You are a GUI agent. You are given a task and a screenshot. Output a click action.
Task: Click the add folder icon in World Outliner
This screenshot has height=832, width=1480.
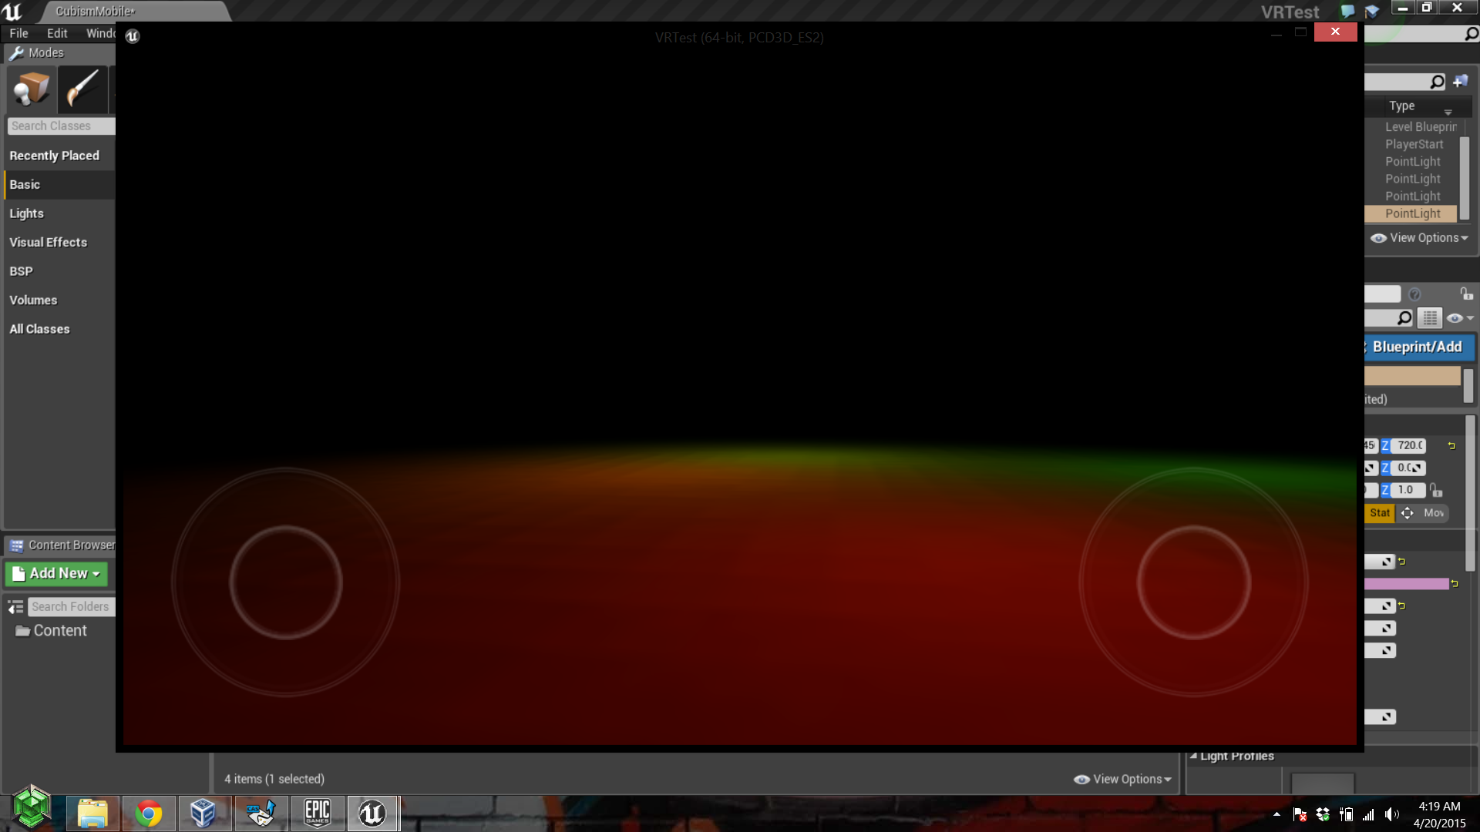pos(1461,82)
